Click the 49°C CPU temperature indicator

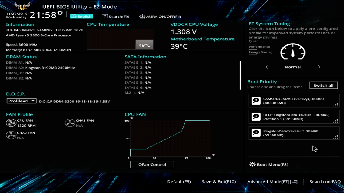pos(144,45)
